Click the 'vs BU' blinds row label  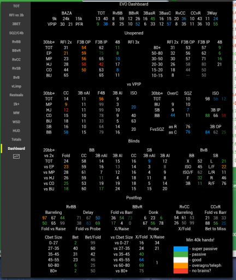click(x=49, y=189)
